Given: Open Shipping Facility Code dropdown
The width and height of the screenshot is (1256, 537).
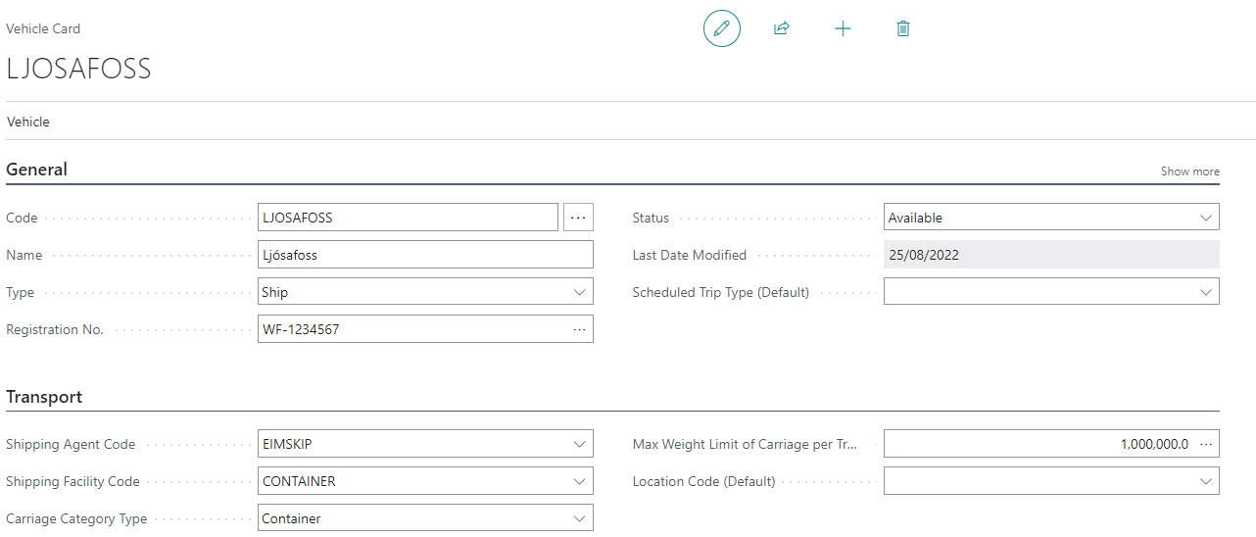Looking at the screenshot, I should (579, 481).
